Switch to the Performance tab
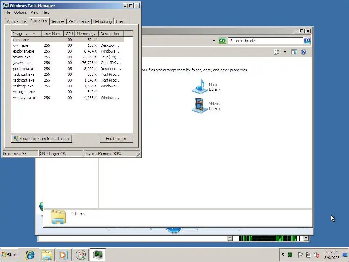The image size is (349, 262). (79, 21)
